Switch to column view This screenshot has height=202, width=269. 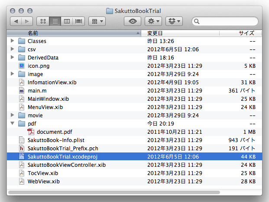pos(67,21)
